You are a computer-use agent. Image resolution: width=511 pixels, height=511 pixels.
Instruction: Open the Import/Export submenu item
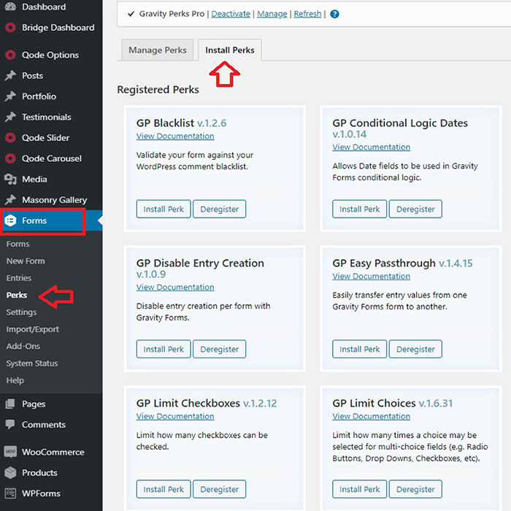pyautogui.click(x=33, y=329)
